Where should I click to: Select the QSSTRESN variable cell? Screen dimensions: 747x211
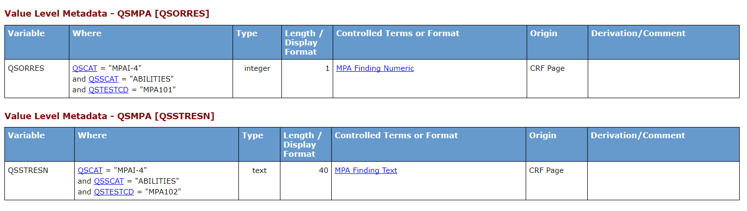40,181
